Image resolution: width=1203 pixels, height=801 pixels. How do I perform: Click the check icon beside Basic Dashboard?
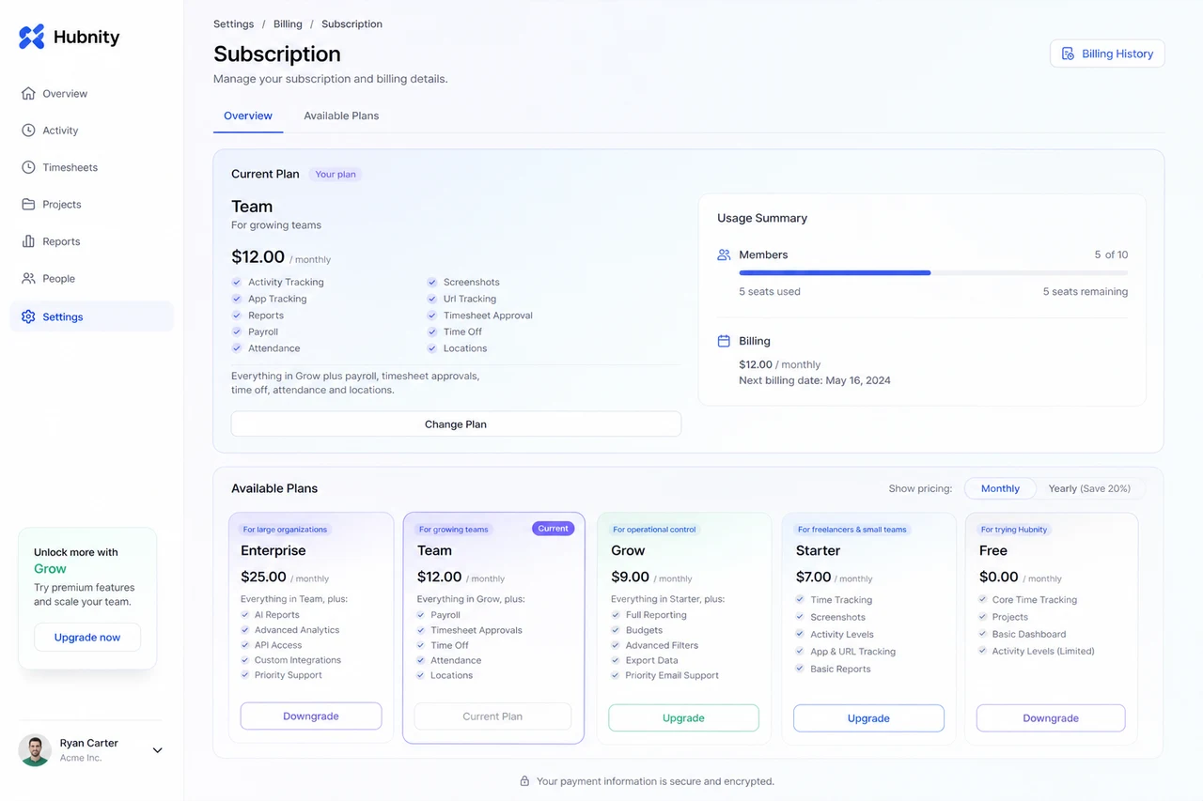click(982, 634)
